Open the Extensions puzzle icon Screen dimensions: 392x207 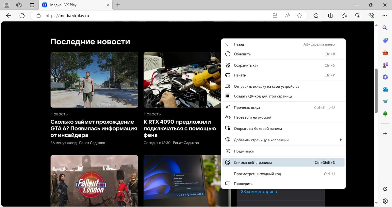[316, 15]
